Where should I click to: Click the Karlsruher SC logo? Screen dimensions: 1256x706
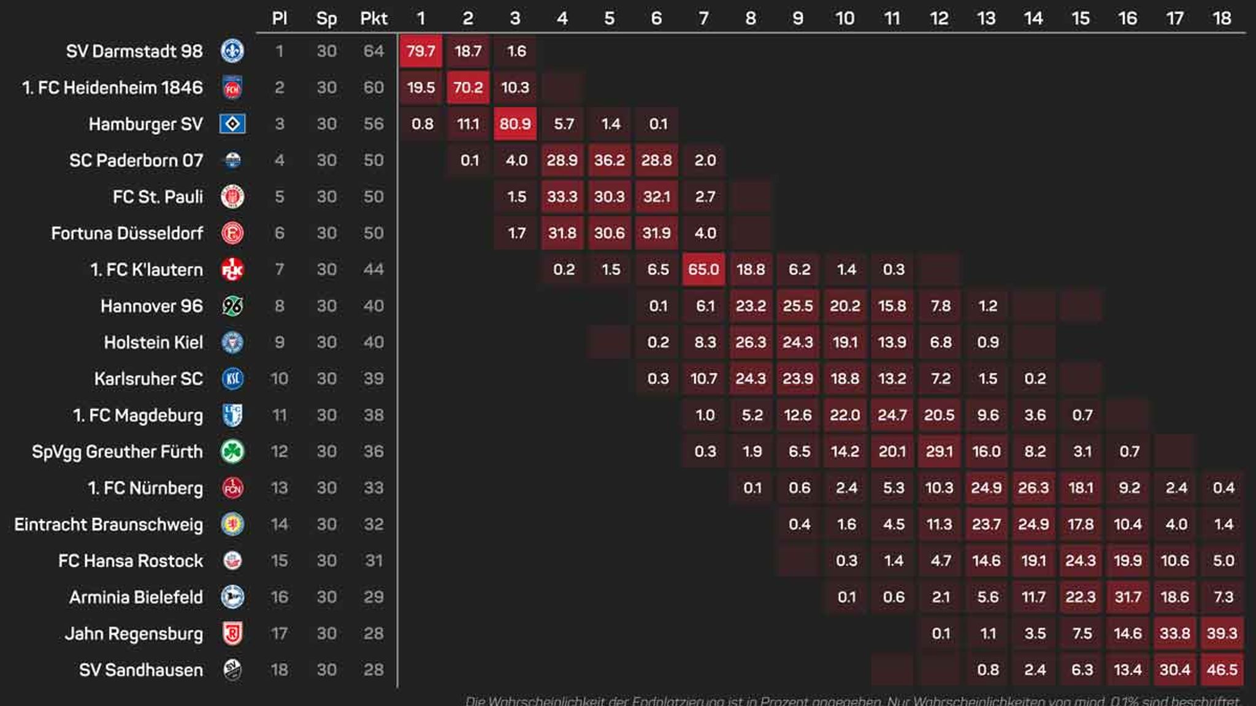coord(232,379)
